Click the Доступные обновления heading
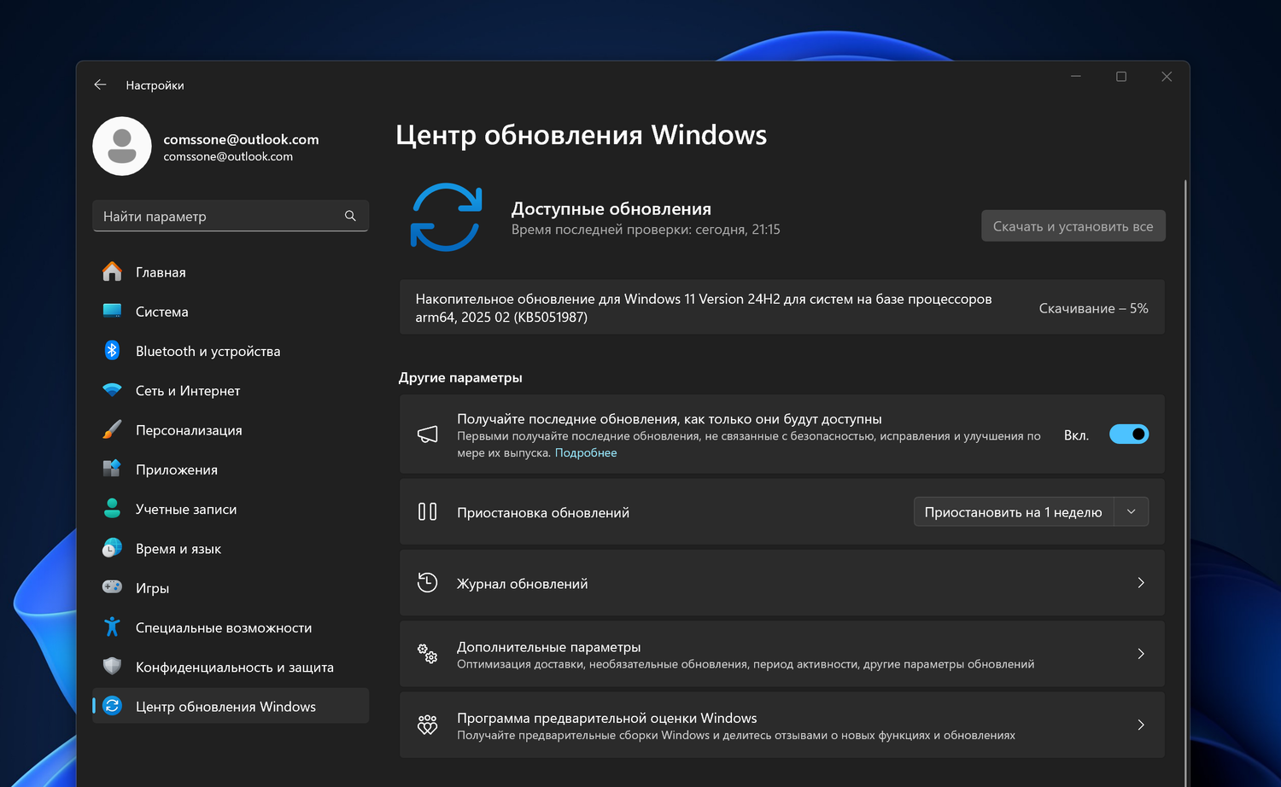Image resolution: width=1281 pixels, height=787 pixels. [611, 208]
